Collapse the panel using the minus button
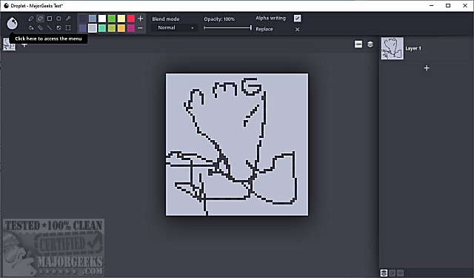Screen dimensions: 474x278 [x=358, y=44]
